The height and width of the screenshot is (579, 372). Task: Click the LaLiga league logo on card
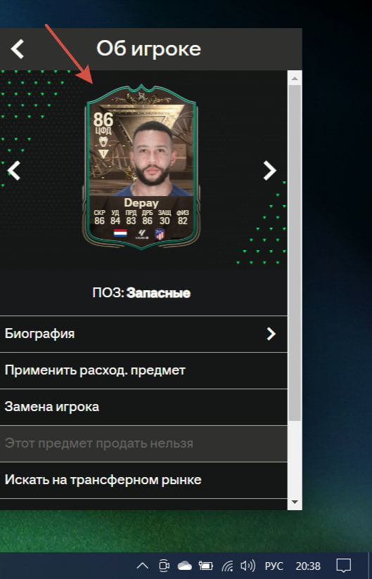click(x=141, y=234)
